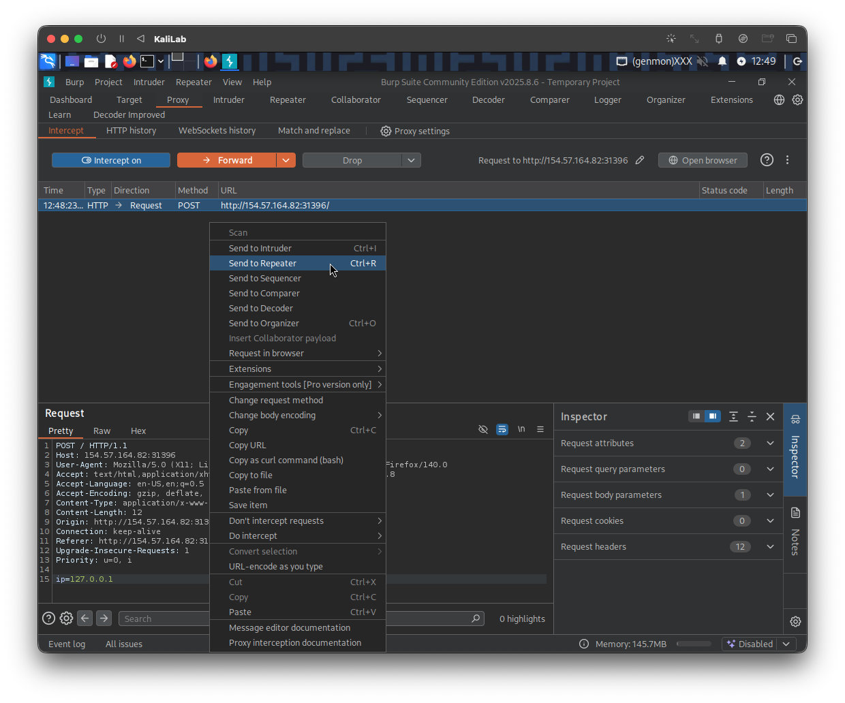845x703 pixels.
Task: Open the Forward button dropdown arrow
Action: (286, 160)
